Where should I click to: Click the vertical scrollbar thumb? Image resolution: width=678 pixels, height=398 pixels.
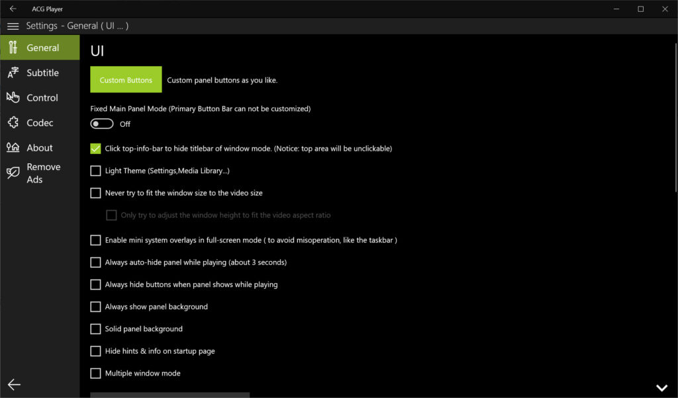(x=676, y=118)
